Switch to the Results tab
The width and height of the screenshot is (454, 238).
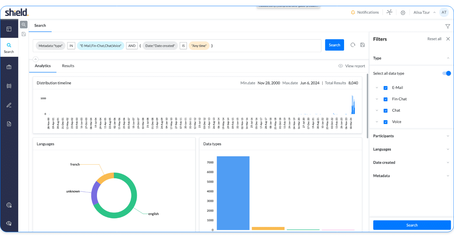[68, 66]
